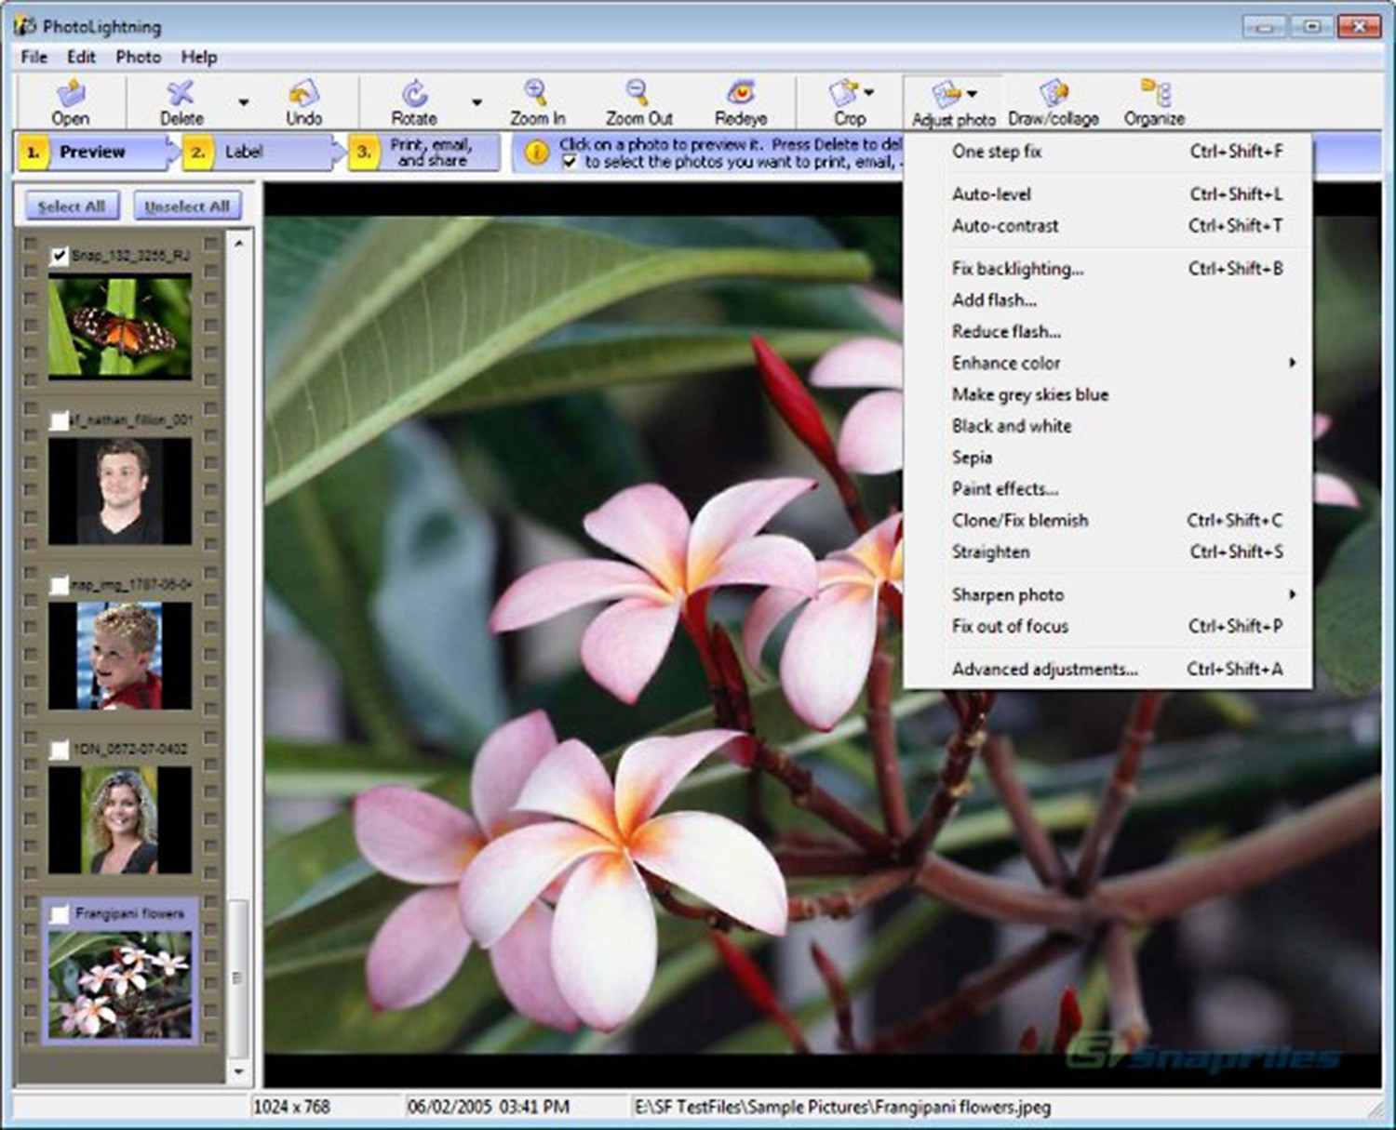Click the Organize icon
Screen dimensions: 1396x1130
click(x=1155, y=93)
